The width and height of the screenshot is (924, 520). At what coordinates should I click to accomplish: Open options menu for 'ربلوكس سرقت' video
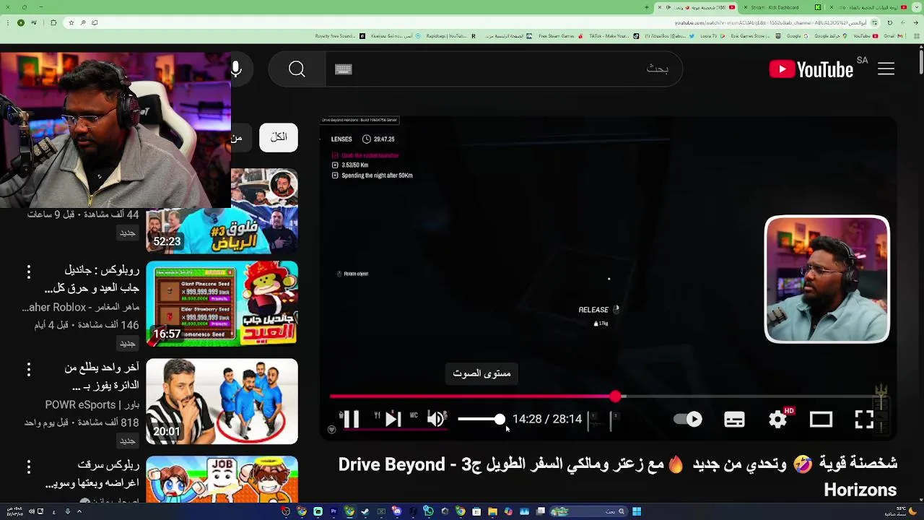[29, 467]
